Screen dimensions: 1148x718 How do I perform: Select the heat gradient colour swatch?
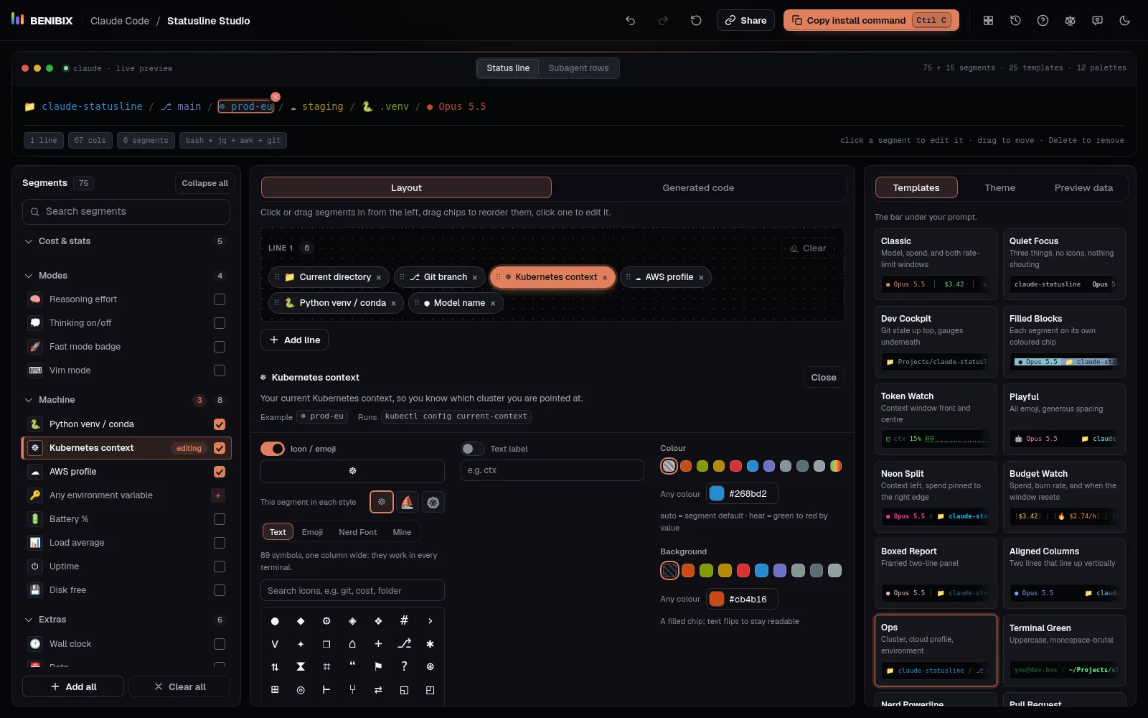coord(836,467)
